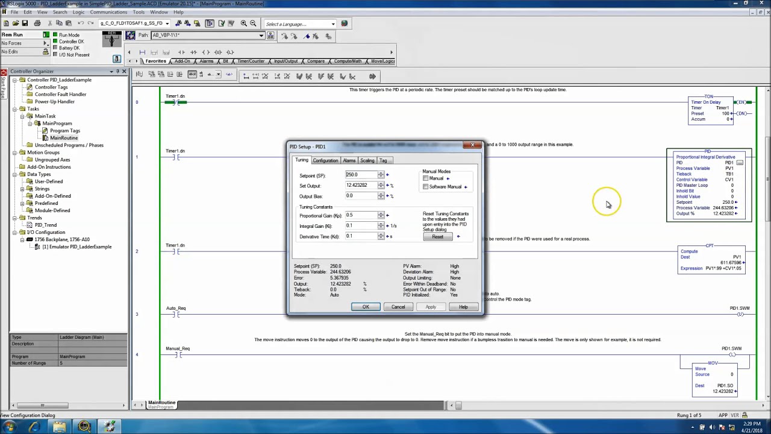Click OK in PID Setup dialog
771x434 pixels.
coord(366,307)
